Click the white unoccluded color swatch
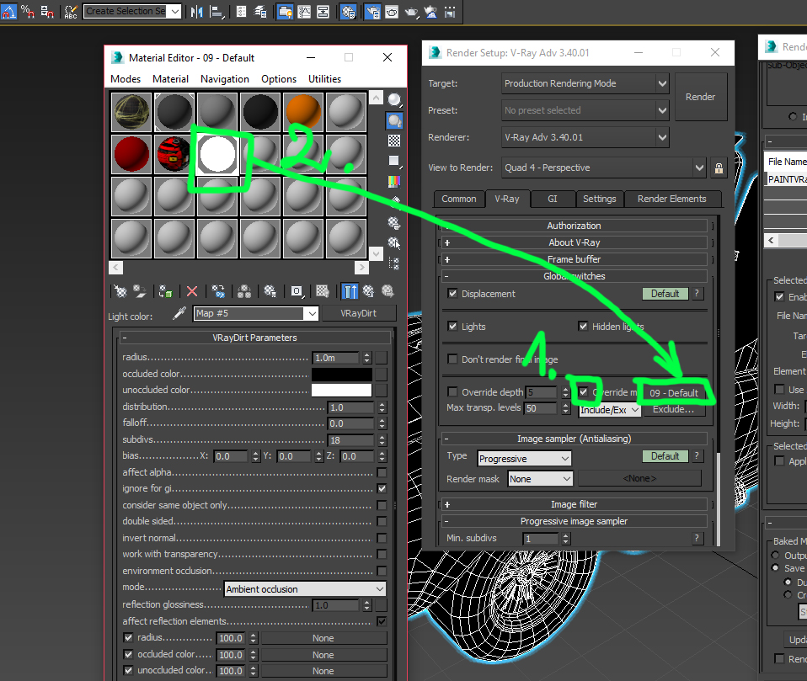807x681 pixels. (341, 391)
